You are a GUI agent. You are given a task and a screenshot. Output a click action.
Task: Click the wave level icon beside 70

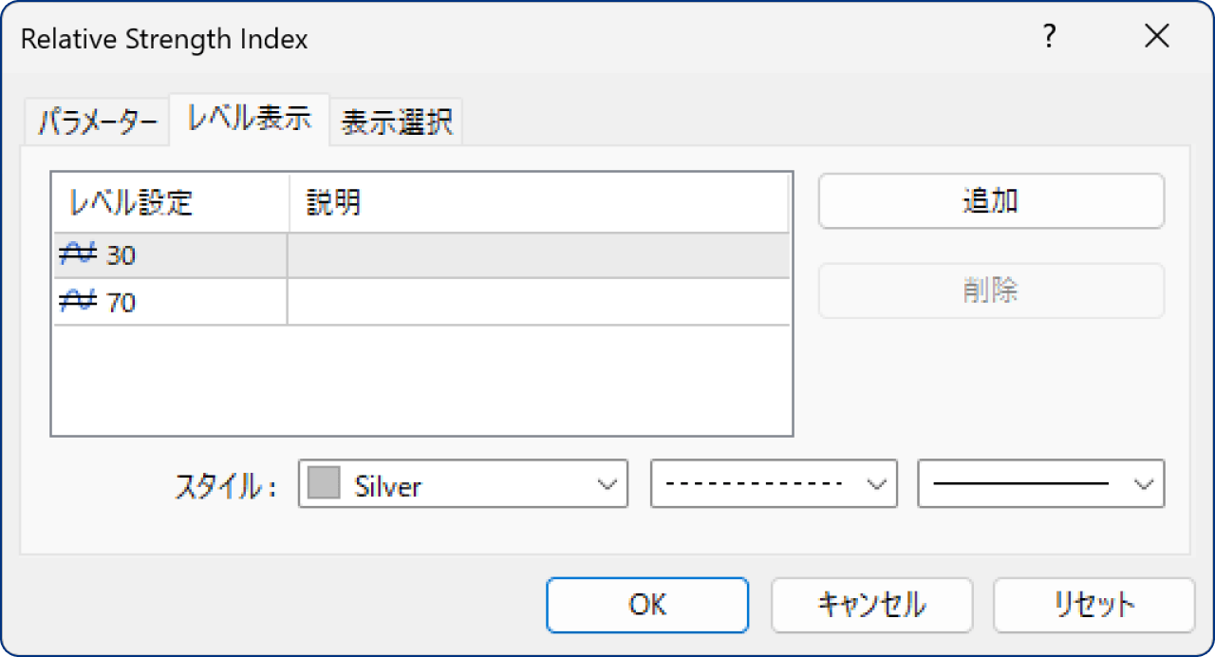pyautogui.click(x=77, y=302)
